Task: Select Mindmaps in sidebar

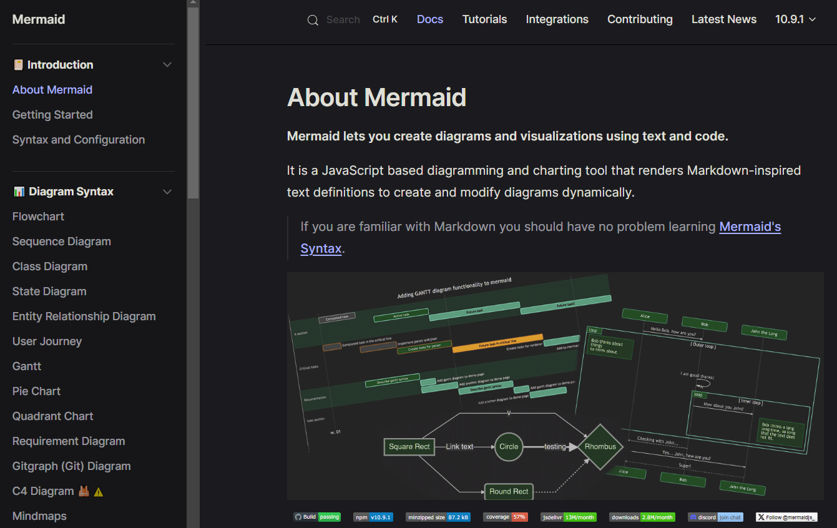Action: point(39,516)
